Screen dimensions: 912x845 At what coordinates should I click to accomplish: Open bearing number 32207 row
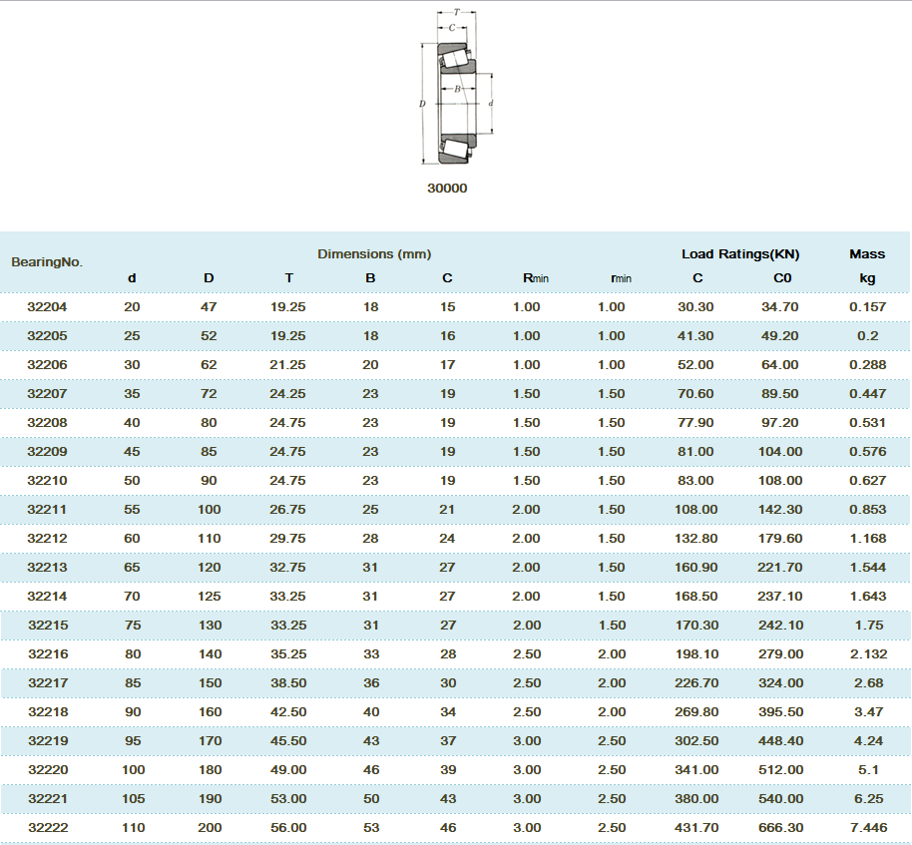(x=47, y=394)
